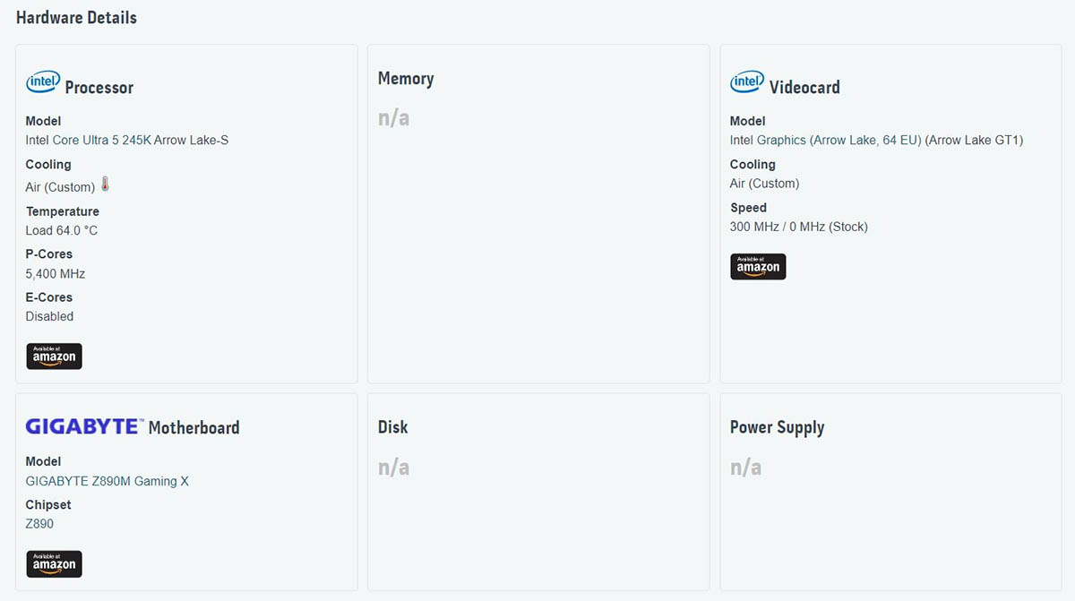The image size is (1075, 601).
Task: Open the Intel Graphics (Arrow Lake, 64 EU) link
Action: [x=826, y=140]
